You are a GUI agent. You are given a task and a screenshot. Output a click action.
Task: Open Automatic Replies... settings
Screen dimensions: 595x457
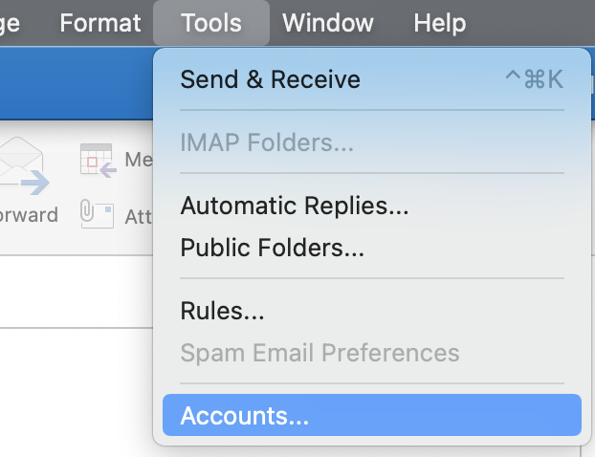tap(295, 206)
